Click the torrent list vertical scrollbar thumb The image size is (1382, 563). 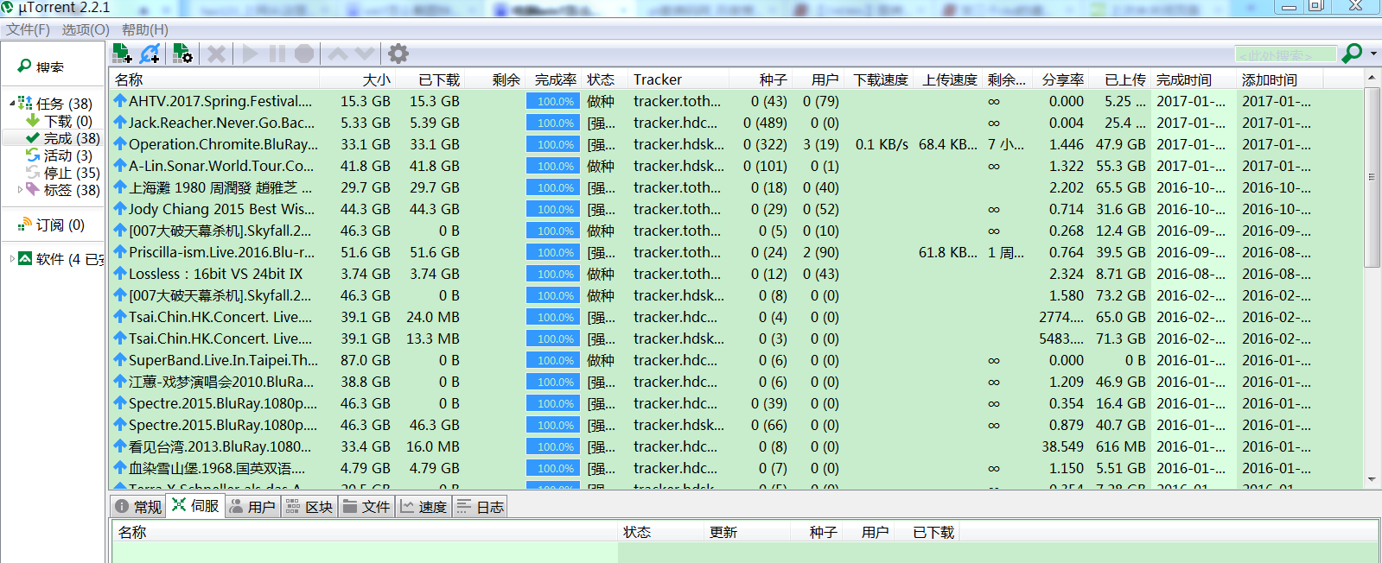[1372, 177]
